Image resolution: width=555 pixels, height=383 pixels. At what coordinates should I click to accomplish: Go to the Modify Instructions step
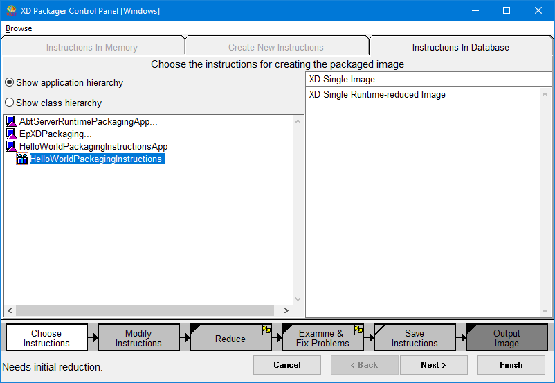tap(138, 338)
